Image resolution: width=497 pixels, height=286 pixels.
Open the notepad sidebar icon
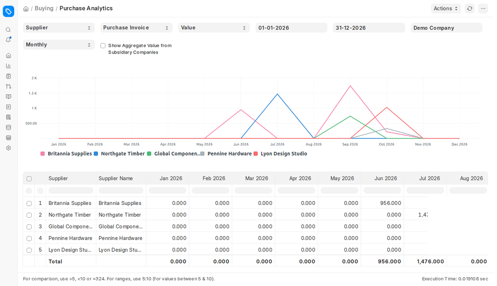pyautogui.click(x=8, y=76)
